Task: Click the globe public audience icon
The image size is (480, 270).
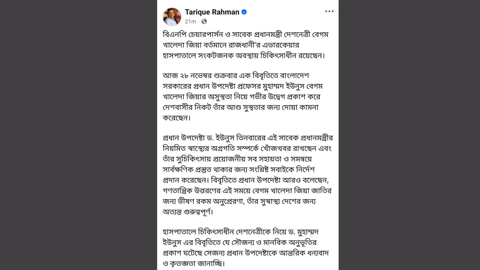Action: (204, 22)
